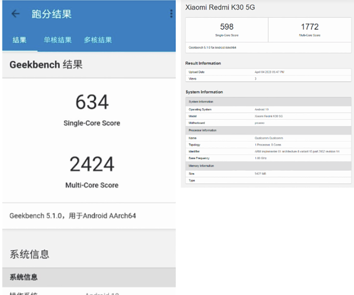This screenshot has height=295, width=354.
Task: Expand the Processor Information section header
Action: 268,130
